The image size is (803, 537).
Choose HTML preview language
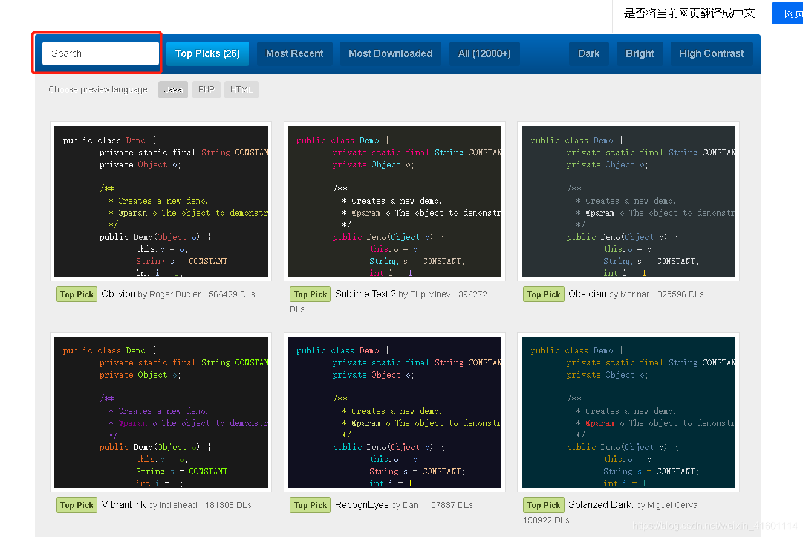(241, 89)
